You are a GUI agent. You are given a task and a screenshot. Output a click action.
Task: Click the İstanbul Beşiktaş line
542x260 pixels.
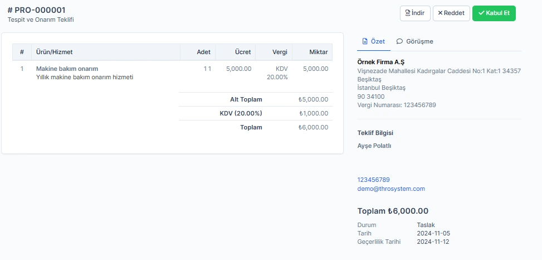381,88
